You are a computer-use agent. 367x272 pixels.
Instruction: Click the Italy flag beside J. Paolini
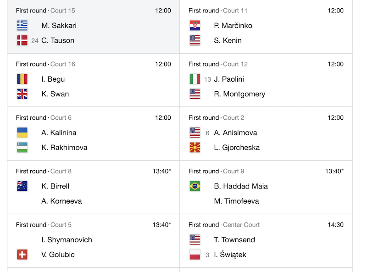195,79
